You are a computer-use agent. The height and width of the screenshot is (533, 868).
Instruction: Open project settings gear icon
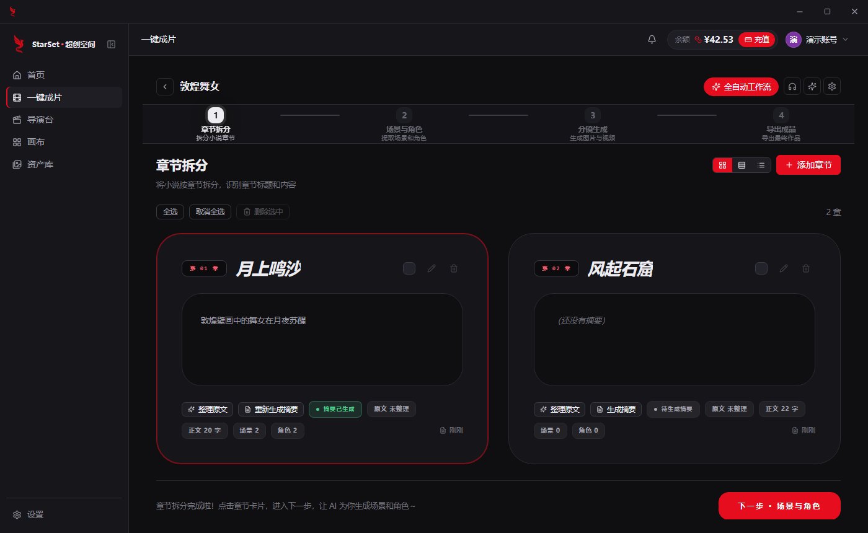[x=833, y=87]
